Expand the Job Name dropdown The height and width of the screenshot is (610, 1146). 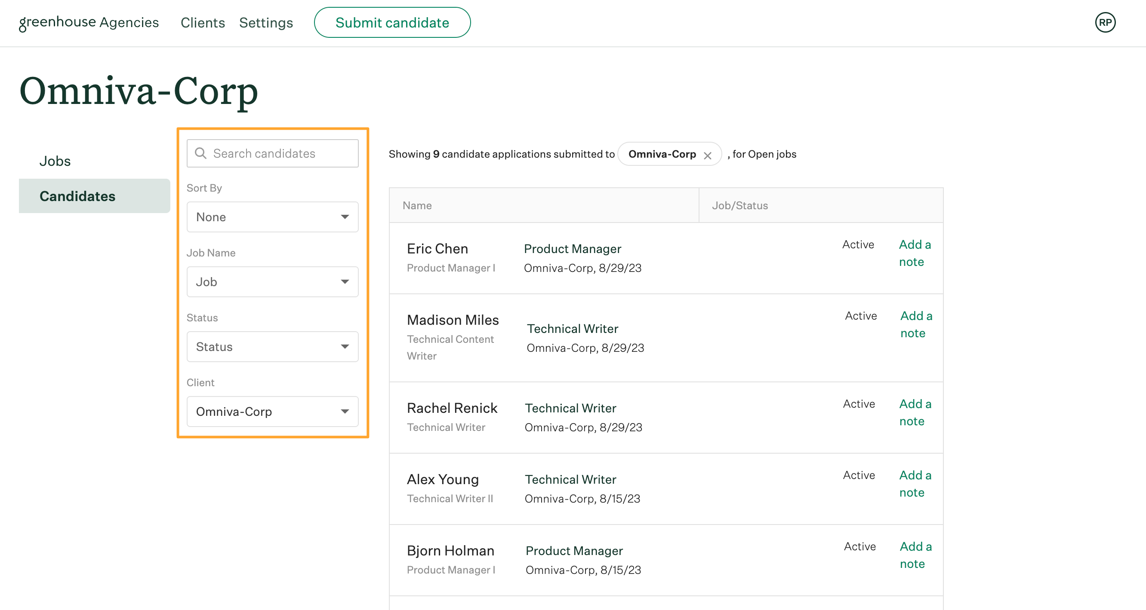click(x=272, y=282)
